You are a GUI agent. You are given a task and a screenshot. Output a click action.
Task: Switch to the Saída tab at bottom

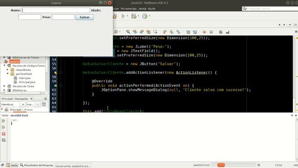click(12, 165)
